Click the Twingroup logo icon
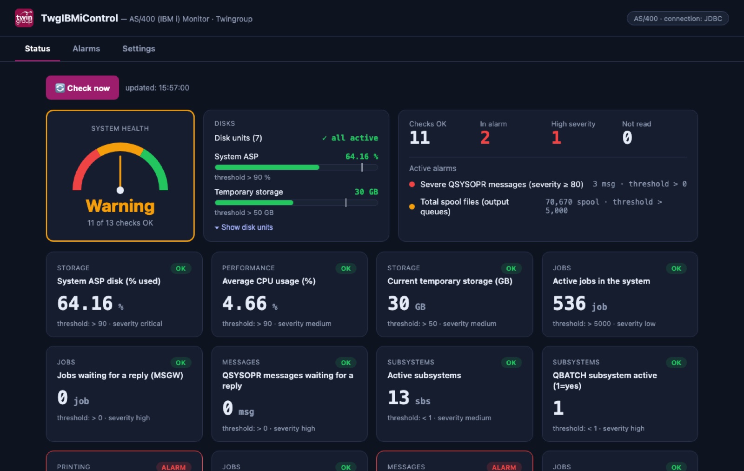Image resolution: width=744 pixels, height=471 pixels. tap(24, 18)
